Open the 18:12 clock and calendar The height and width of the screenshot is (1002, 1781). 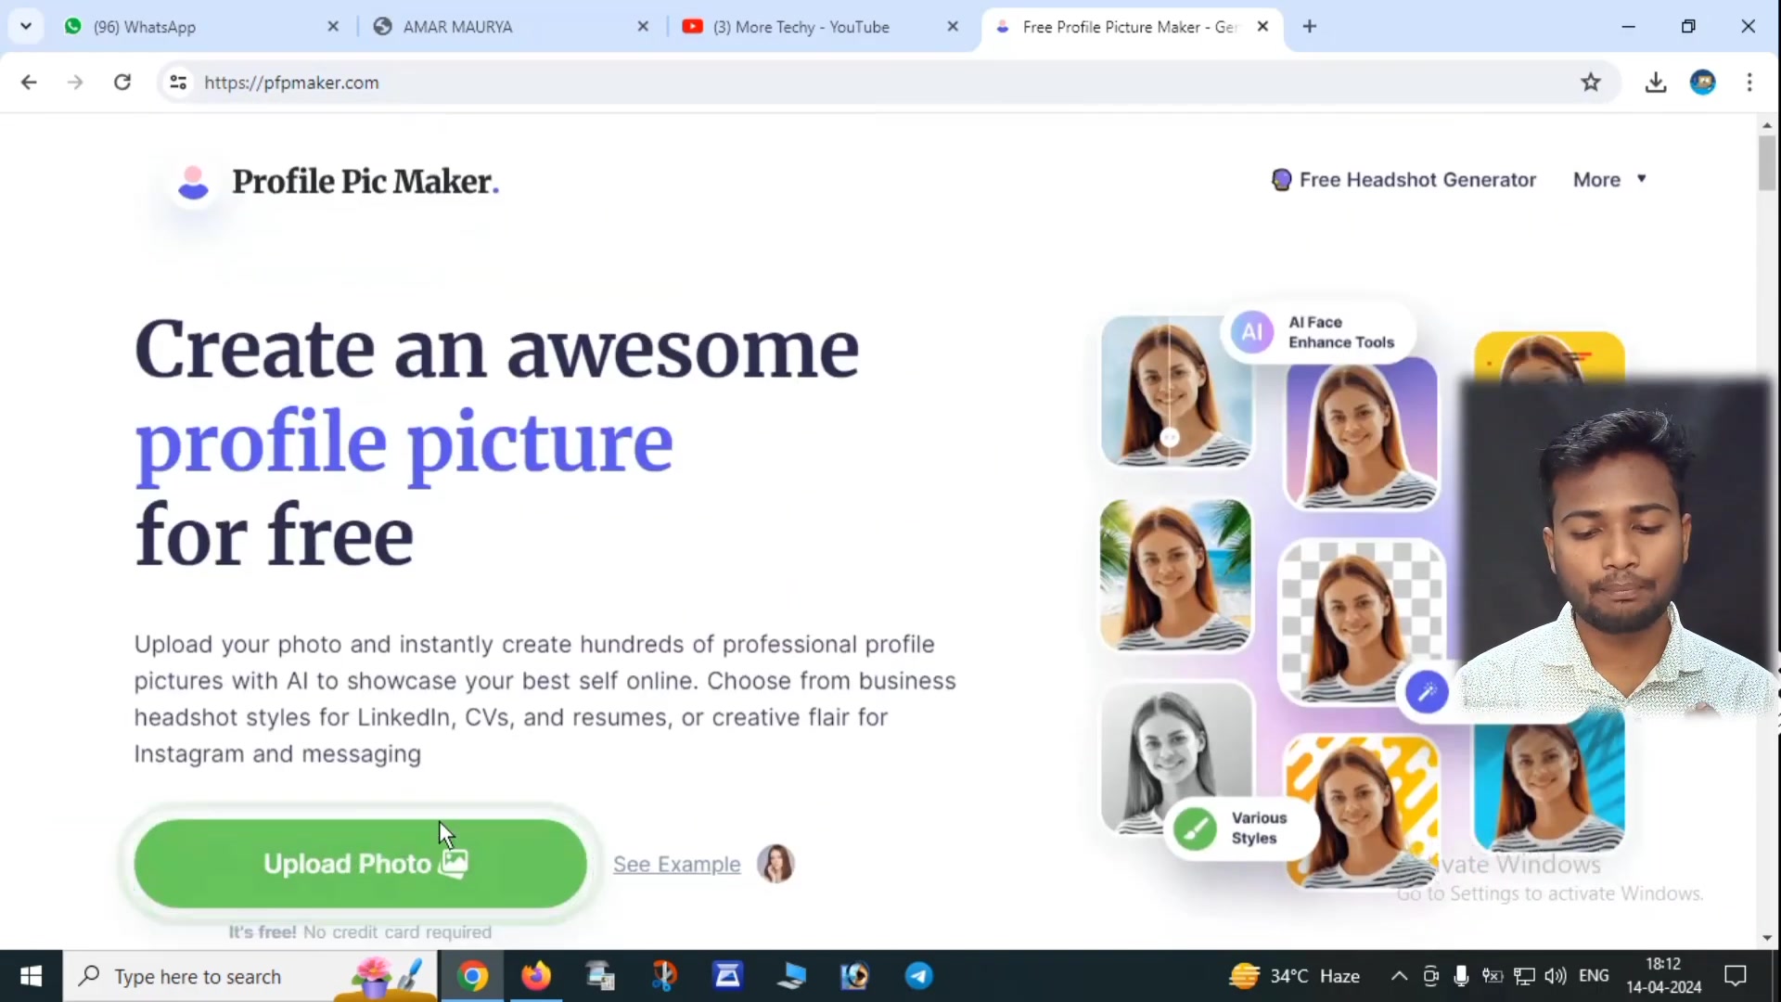[x=1664, y=976]
